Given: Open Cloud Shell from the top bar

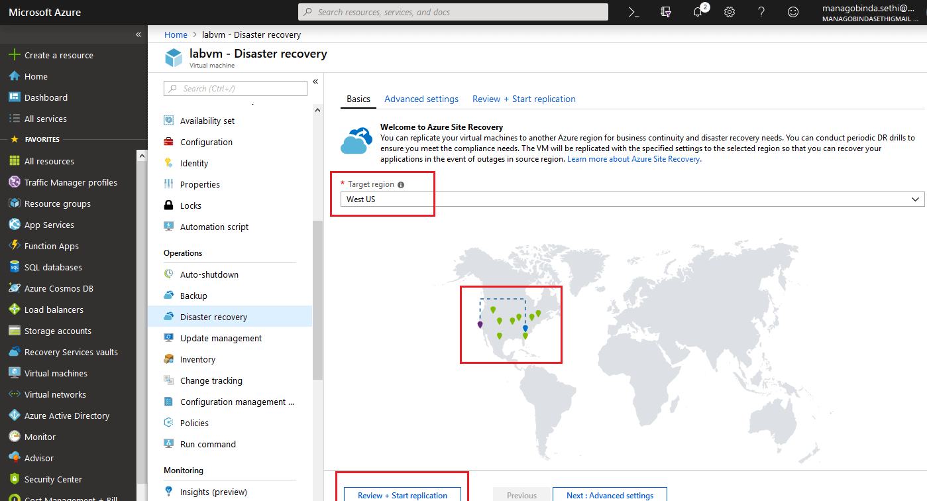Looking at the screenshot, I should point(634,12).
